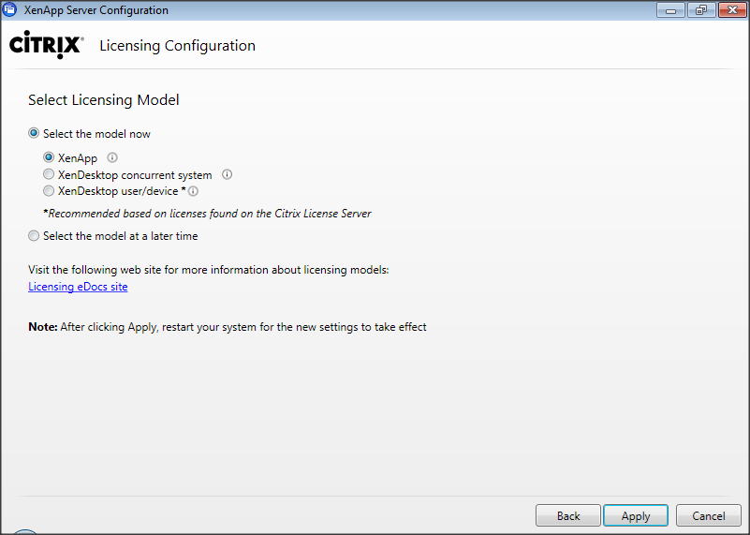Choose the 'Select the model now' option
This screenshot has width=750, height=535.
point(35,134)
